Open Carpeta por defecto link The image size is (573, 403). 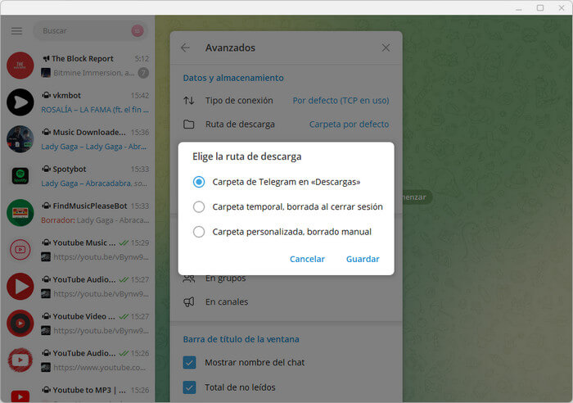[349, 125]
